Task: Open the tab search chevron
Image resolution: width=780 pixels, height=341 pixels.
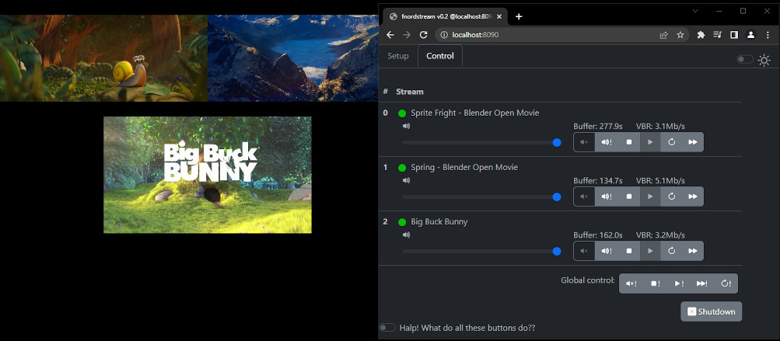Action: 695,11
